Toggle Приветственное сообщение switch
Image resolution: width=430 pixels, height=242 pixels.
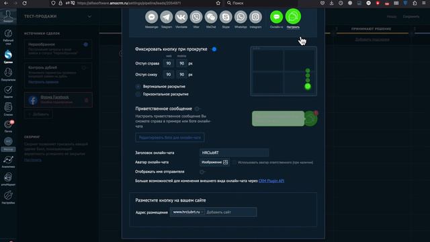pyautogui.click(x=197, y=109)
